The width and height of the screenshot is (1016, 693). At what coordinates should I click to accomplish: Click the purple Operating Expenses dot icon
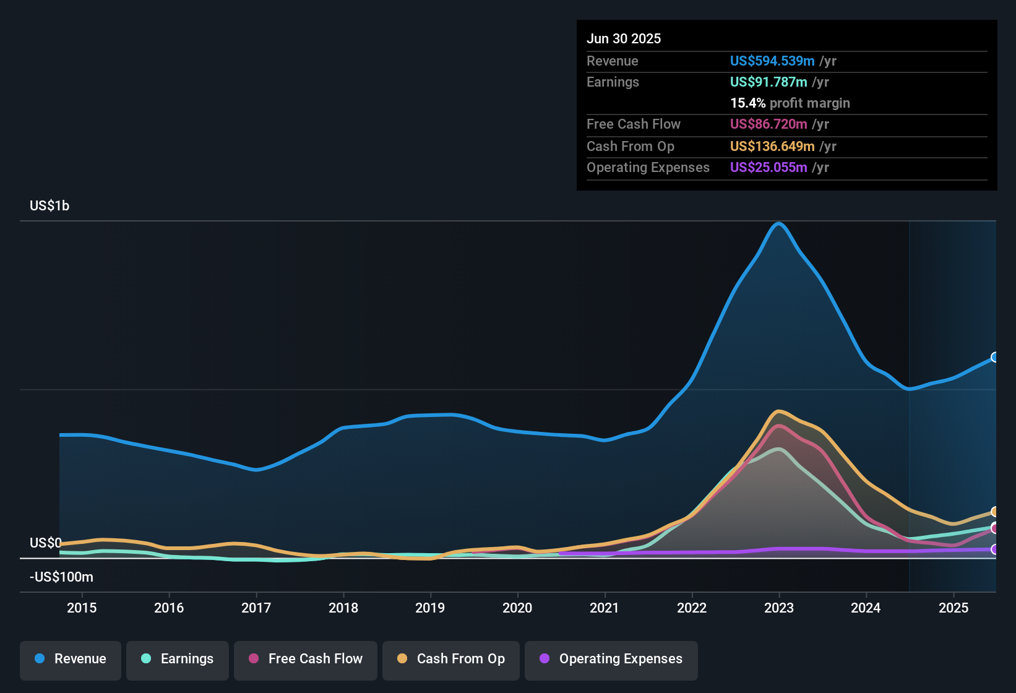tap(545, 659)
